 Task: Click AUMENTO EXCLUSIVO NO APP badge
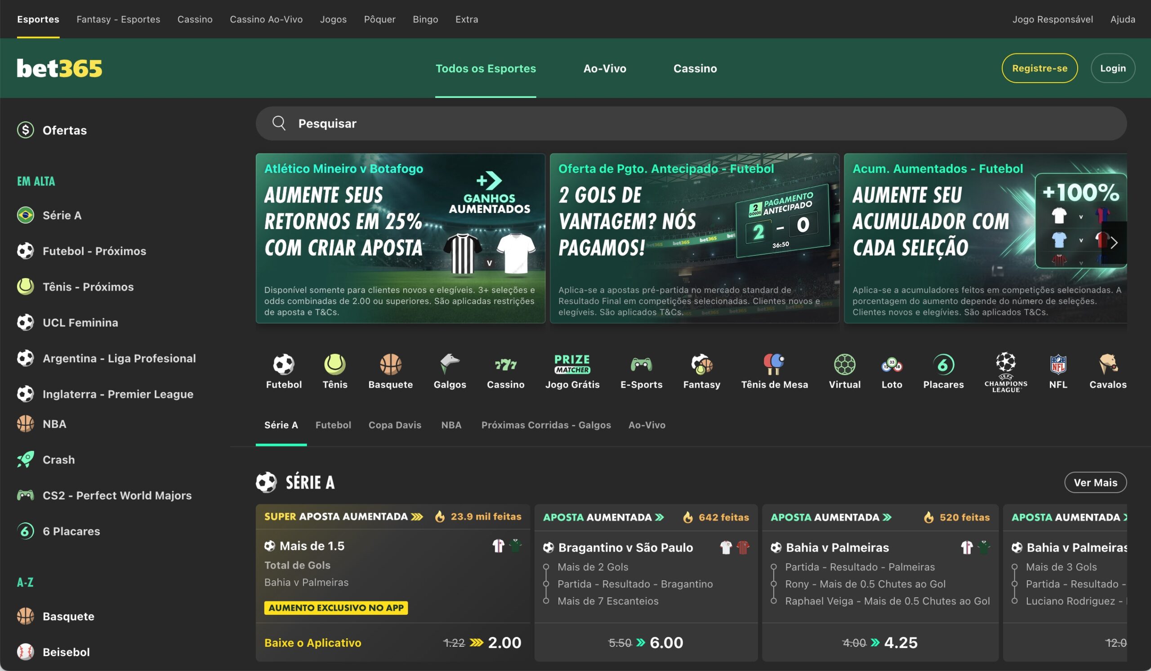click(x=336, y=608)
